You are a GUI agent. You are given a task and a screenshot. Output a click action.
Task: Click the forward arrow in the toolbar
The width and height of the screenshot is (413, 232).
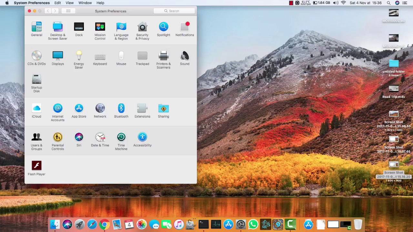[55, 11]
